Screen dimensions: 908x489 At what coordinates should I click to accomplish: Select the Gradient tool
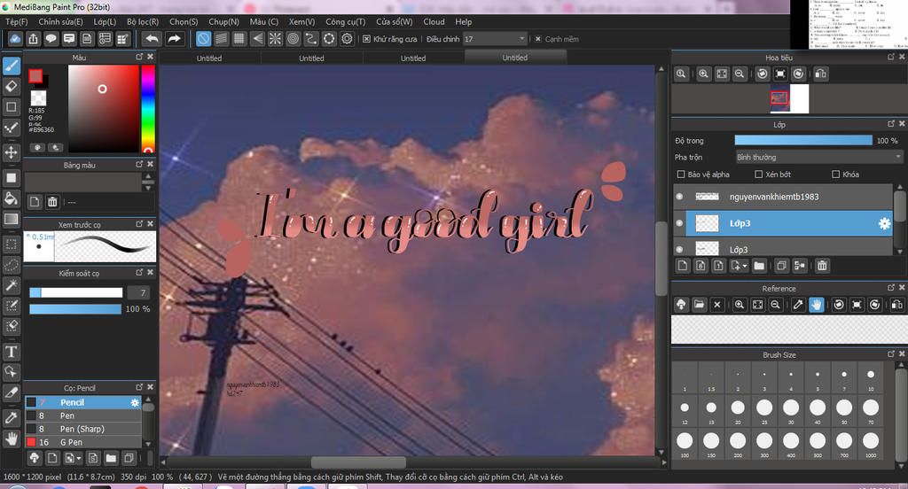click(11, 219)
